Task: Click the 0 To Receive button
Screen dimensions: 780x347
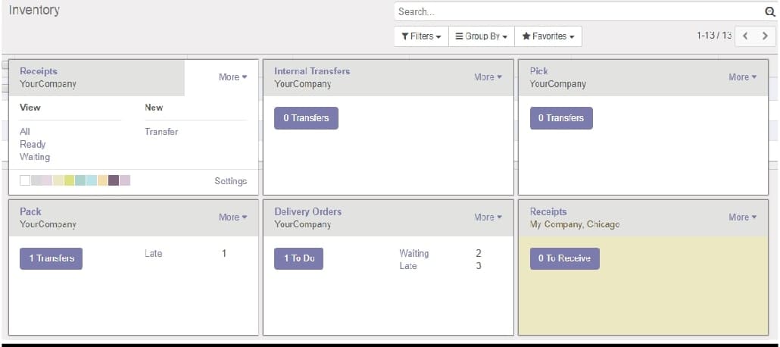Action: click(565, 258)
